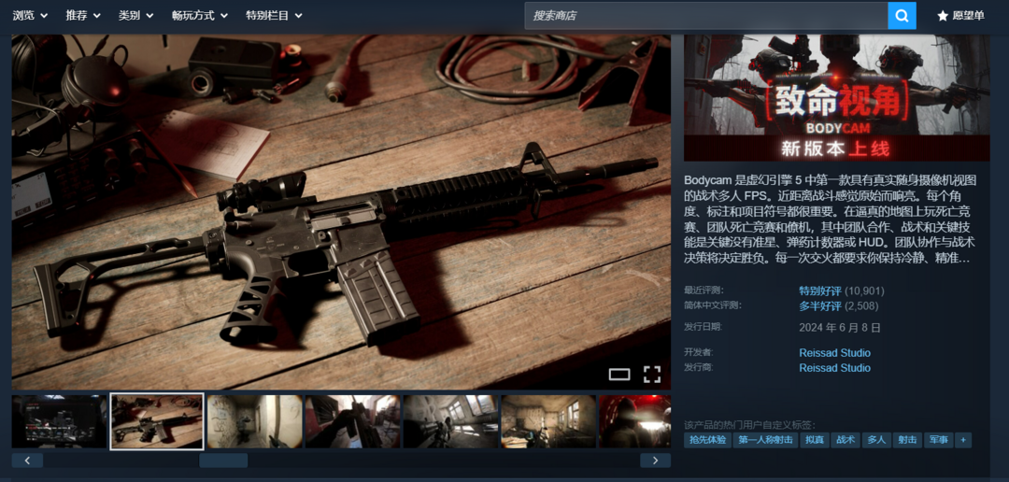
Task: Click the Bodycam description paragraph
Action: pyautogui.click(x=831, y=219)
